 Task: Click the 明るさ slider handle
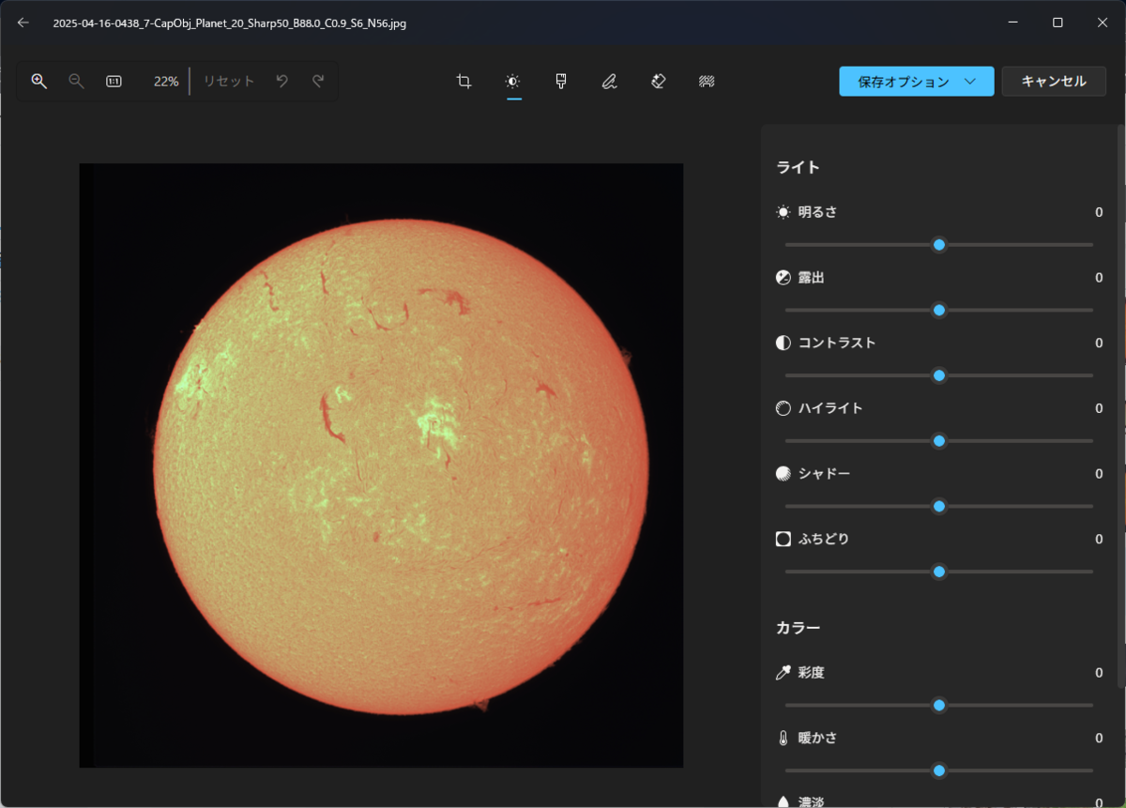[x=939, y=245]
